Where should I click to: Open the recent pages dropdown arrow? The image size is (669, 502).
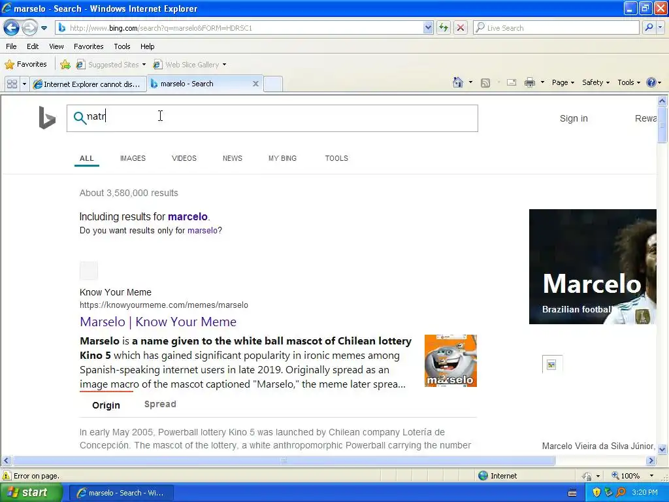[x=44, y=28]
